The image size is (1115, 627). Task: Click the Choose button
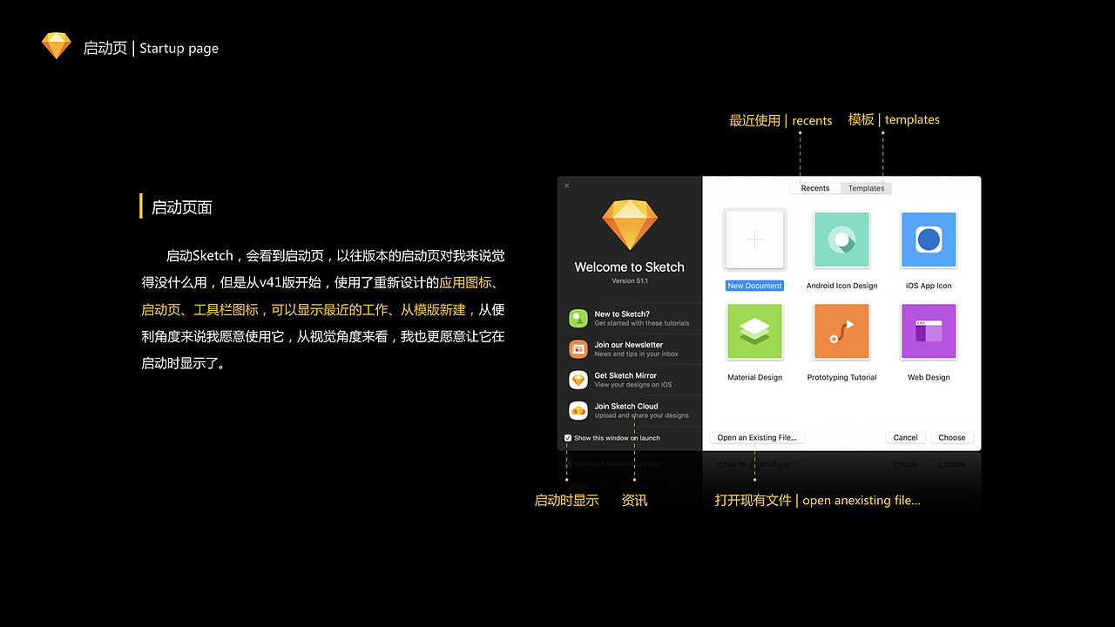pyautogui.click(x=951, y=437)
